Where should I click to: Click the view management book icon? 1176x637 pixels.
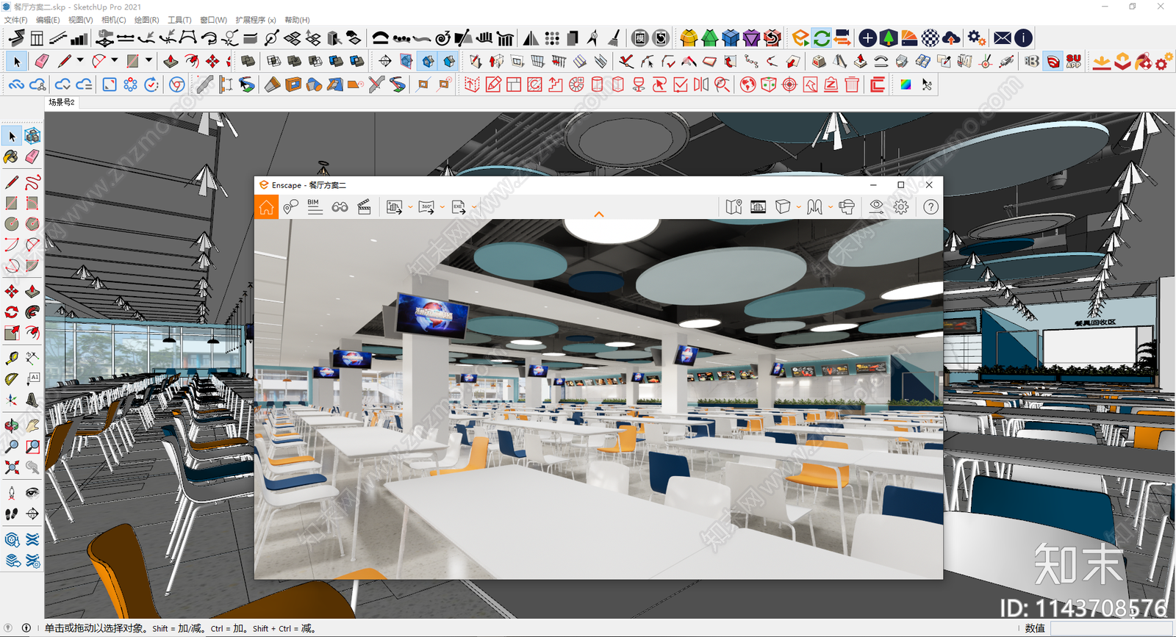tap(814, 207)
